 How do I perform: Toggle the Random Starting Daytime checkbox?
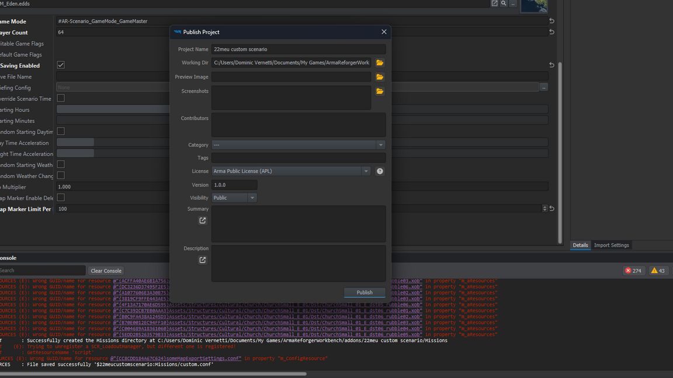[x=61, y=132]
